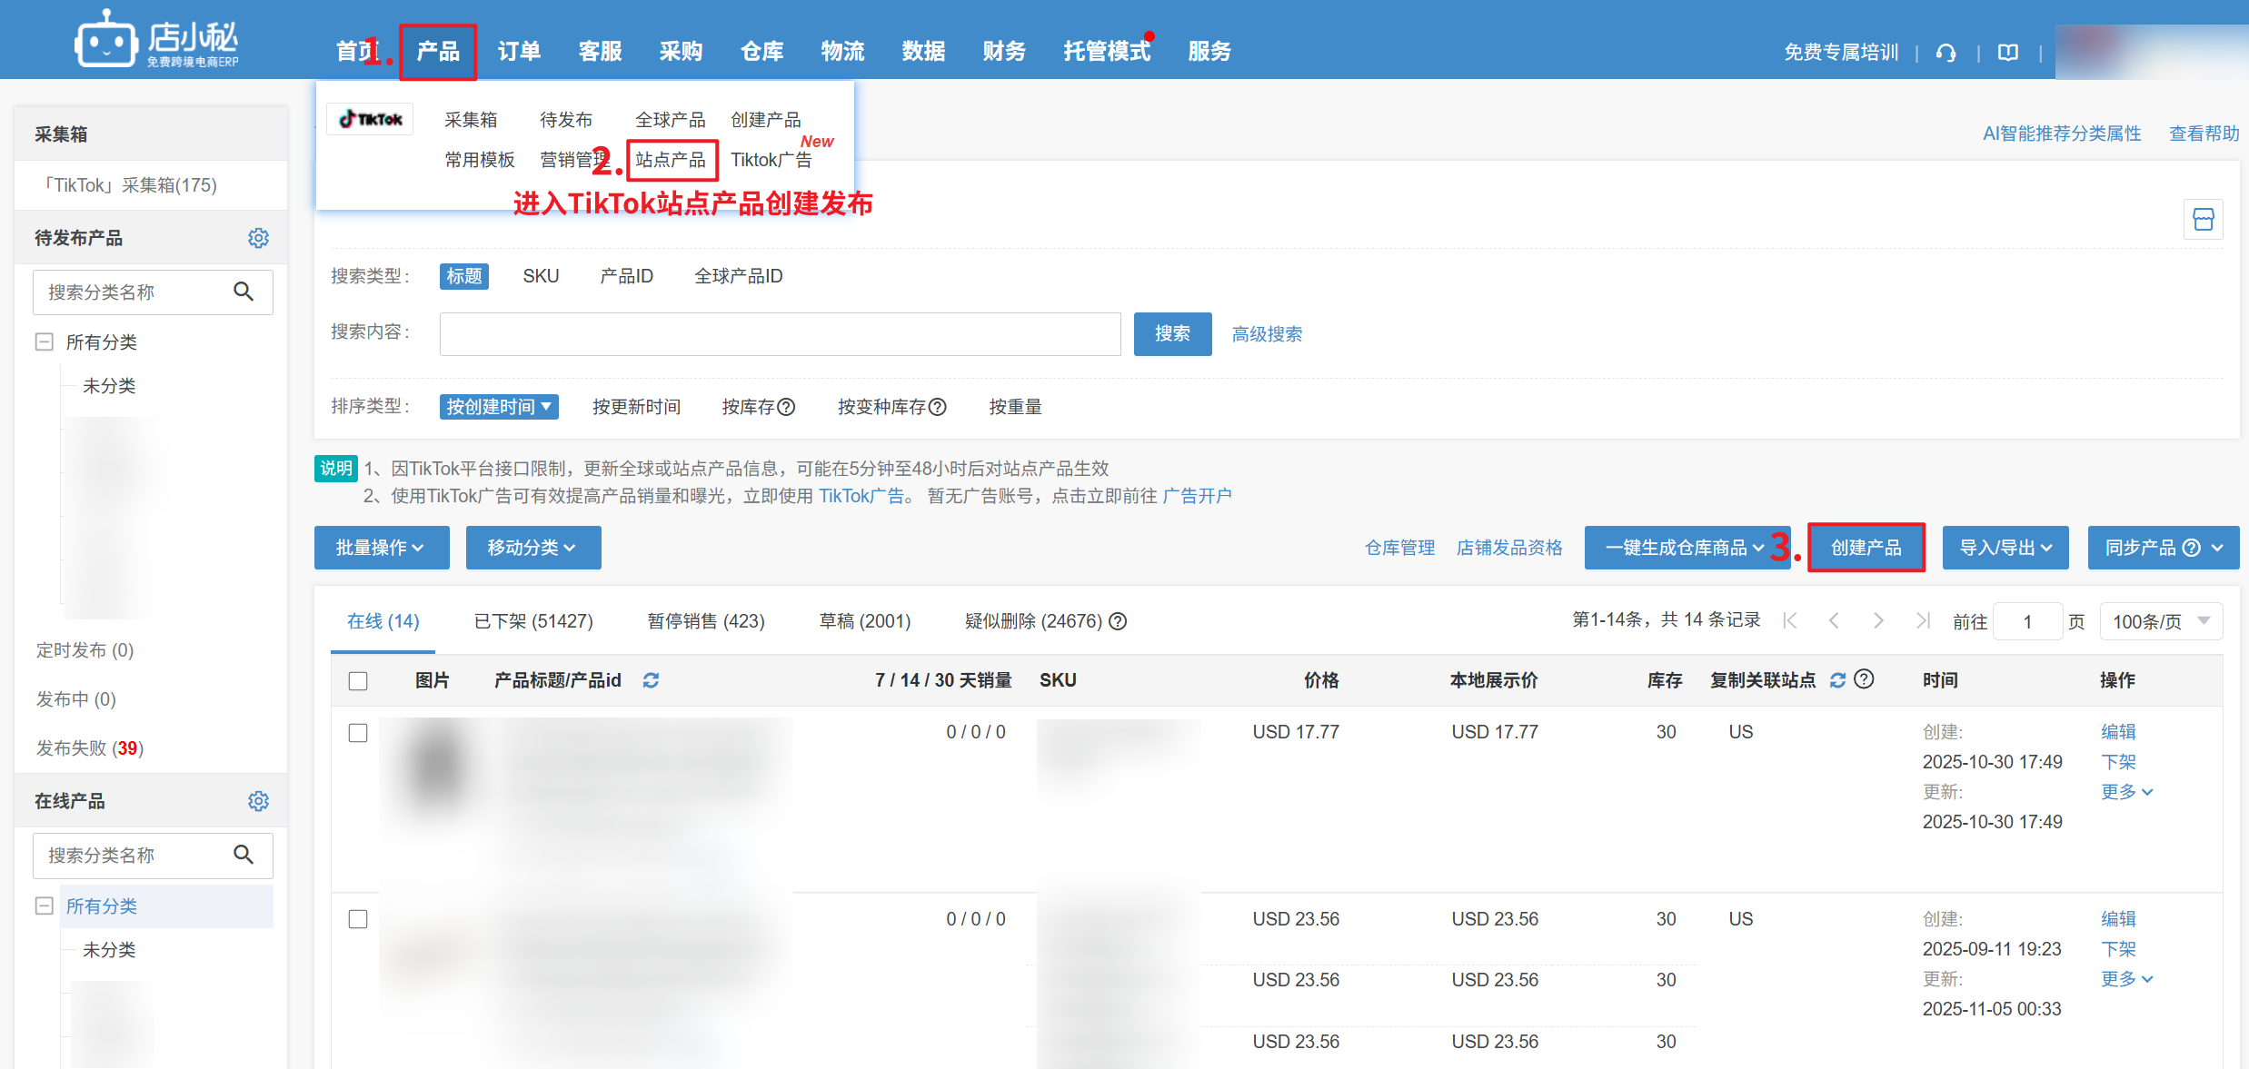Collapse 所有分类 tree under 待发布产品
The width and height of the screenshot is (2249, 1069).
[x=44, y=341]
